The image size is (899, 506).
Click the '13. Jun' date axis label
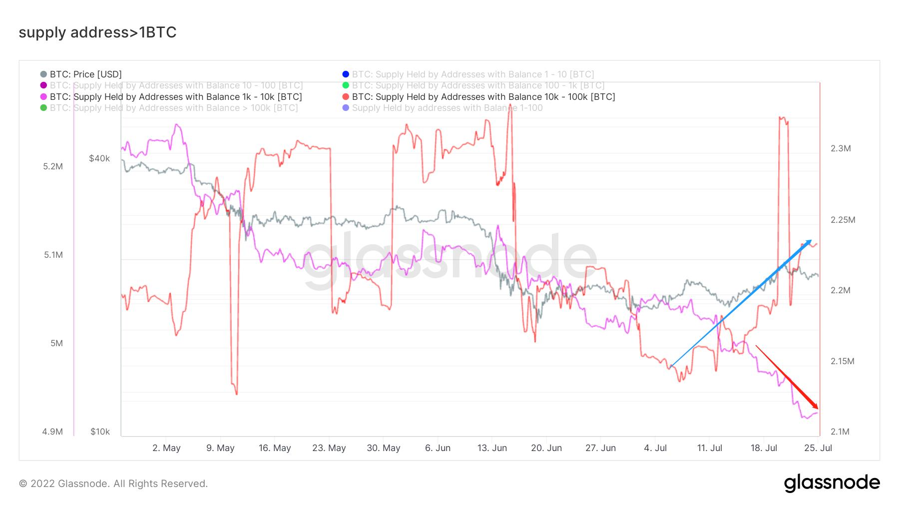click(492, 448)
